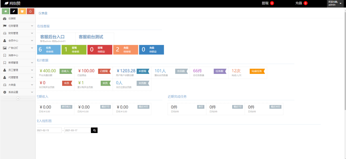The height and width of the screenshot is (159, 346).
Task: Select 系统设置 in the sidebar
Action: click(18, 92)
